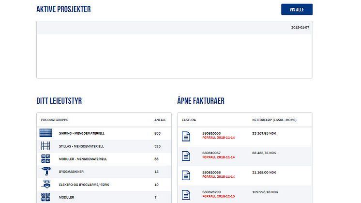
Task: Click the quantity 38
Action: [x=157, y=159]
